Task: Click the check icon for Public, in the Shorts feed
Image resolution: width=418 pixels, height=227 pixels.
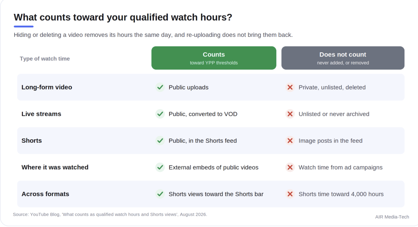Action: click(x=160, y=140)
